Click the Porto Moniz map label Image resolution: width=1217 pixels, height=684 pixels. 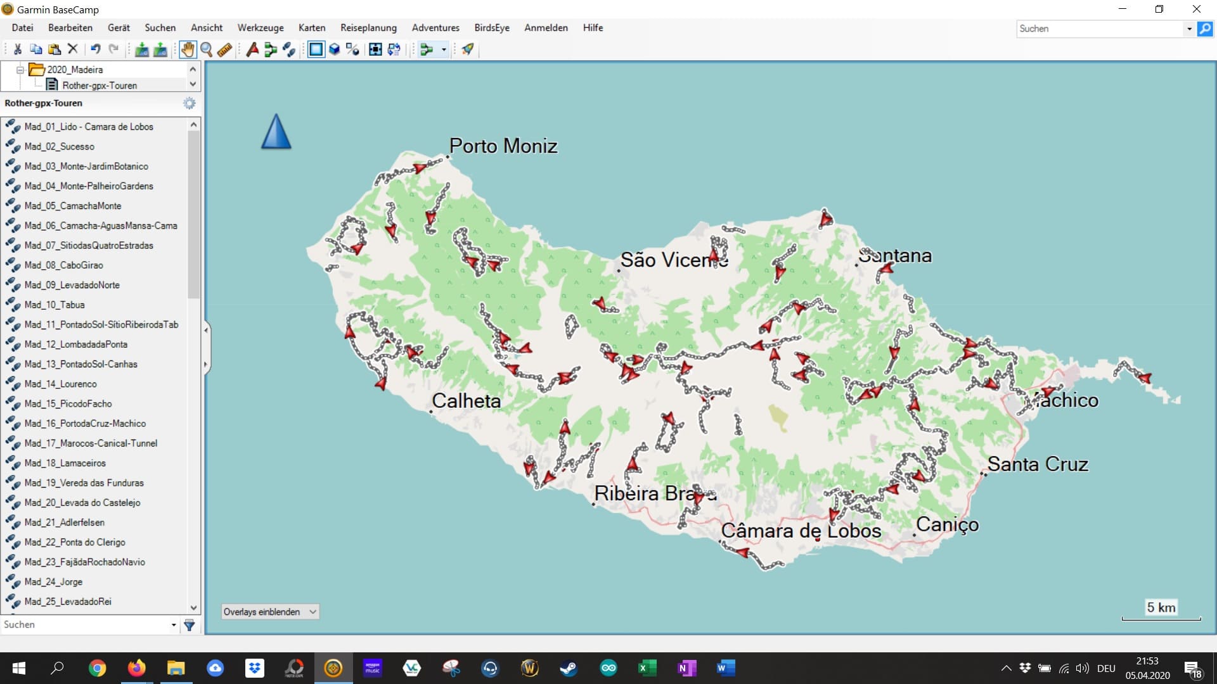tap(503, 146)
